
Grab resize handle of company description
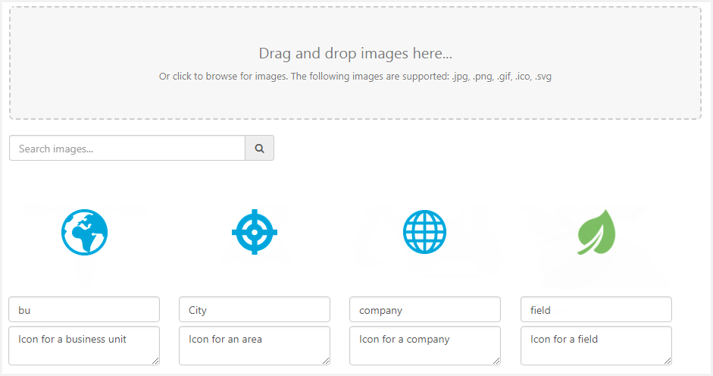[x=496, y=361]
